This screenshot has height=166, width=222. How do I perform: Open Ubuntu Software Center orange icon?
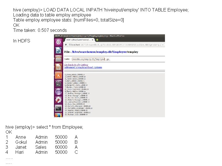58,75
